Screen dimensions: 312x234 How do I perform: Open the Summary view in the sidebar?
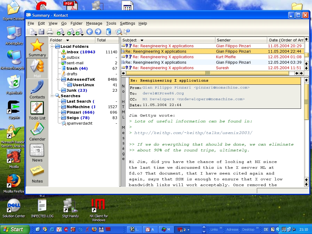(x=37, y=48)
